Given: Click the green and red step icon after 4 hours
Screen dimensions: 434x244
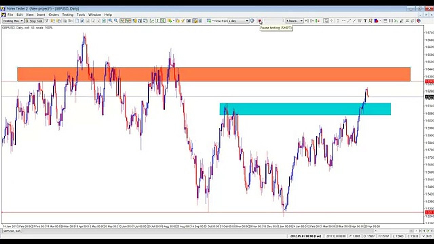Looking at the screenshot, I should [317, 21].
